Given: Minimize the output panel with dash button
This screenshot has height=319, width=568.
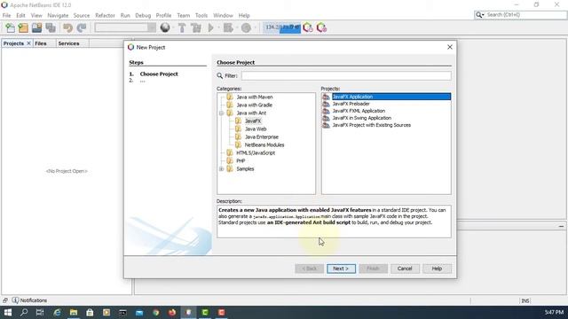Looking at the screenshot, I should 561,226.
